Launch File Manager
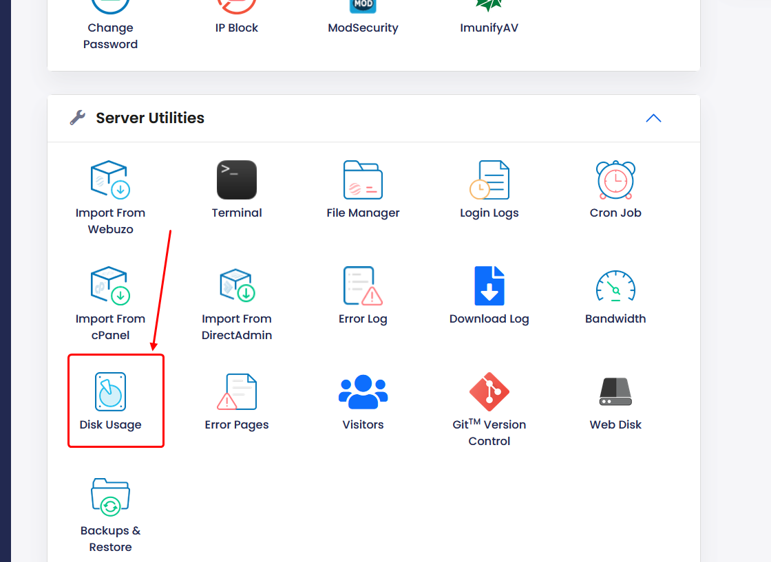 363,180
